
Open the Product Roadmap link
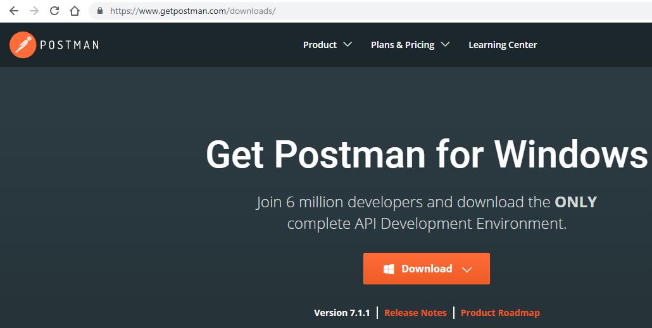(500, 313)
